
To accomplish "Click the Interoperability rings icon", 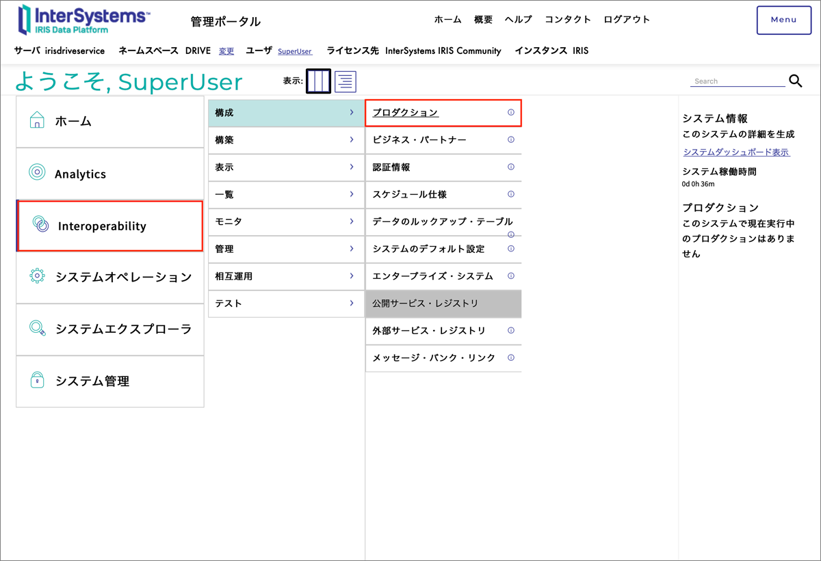I will pyautogui.click(x=40, y=224).
